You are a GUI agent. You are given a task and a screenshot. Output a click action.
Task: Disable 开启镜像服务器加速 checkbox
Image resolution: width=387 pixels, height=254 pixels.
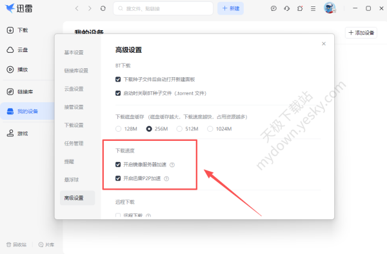click(x=118, y=165)
